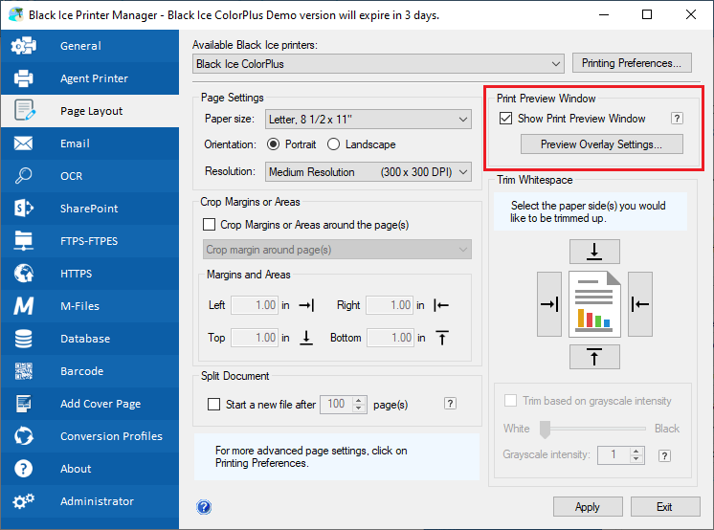
Task: Click the About question mark icon
Action: pyautogui.click(x=24, y=469)
